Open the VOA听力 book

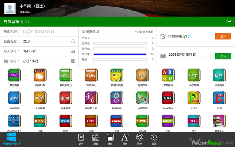[91, 75]
